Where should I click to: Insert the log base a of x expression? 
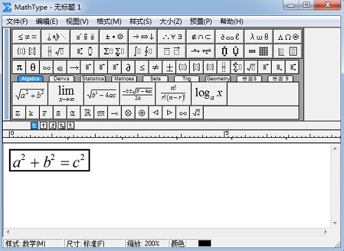(209, 94)
